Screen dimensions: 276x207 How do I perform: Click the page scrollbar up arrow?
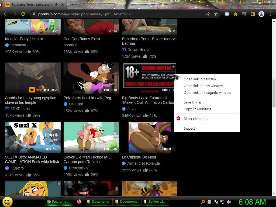pyautogui.click(x=274, y=21)
